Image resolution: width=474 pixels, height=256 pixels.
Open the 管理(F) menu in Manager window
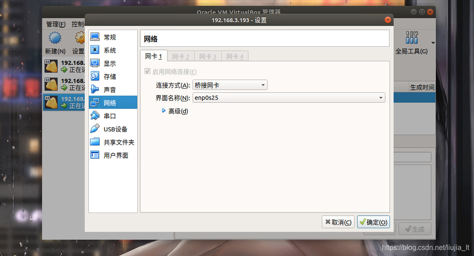click(x=56, y=24)
